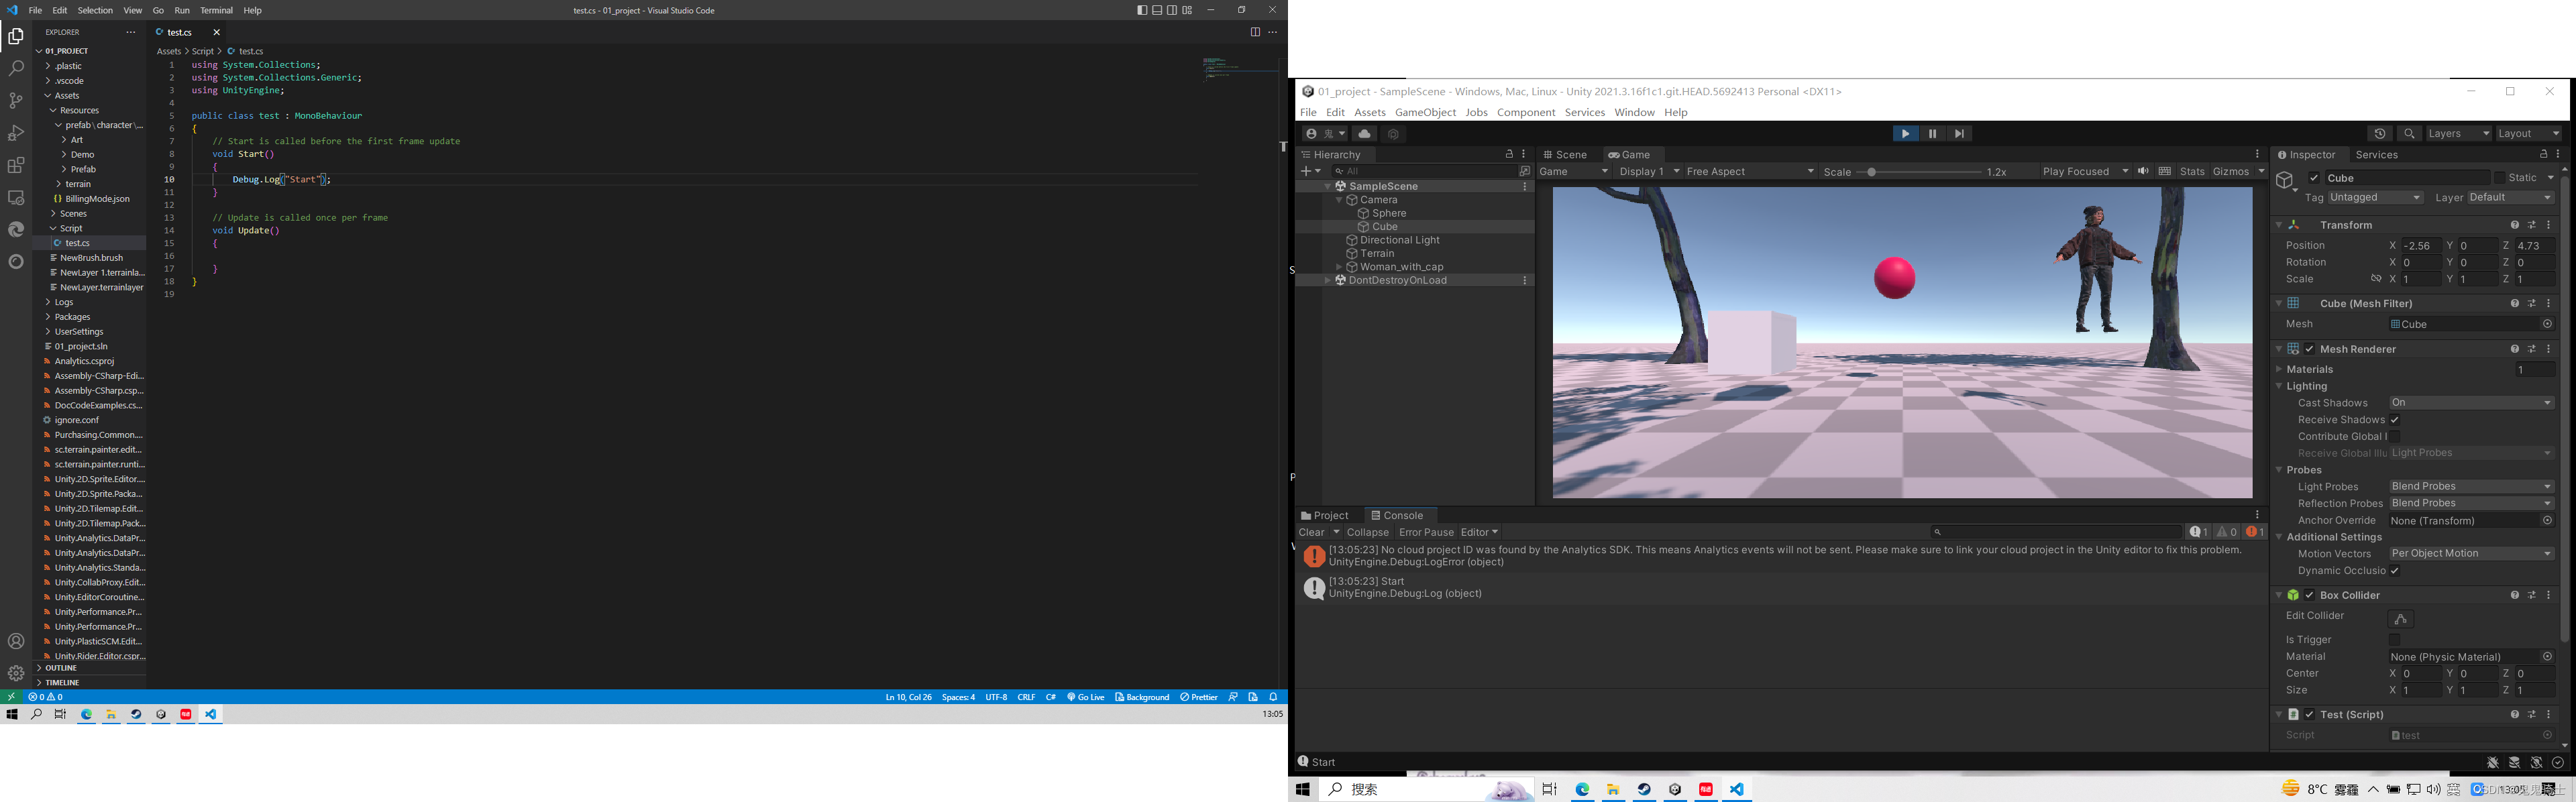Select the GameObject menu in Unity
The image size is (2576, 802).
[1424, 112]
